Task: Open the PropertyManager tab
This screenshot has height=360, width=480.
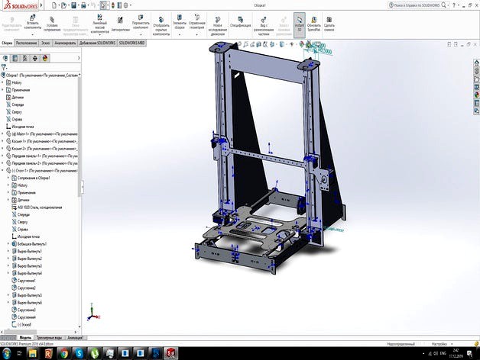Action: (x=15, y=58)
